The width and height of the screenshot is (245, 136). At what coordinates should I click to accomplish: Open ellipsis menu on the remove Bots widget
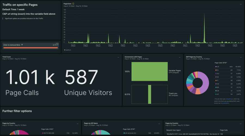coord(57,44)
